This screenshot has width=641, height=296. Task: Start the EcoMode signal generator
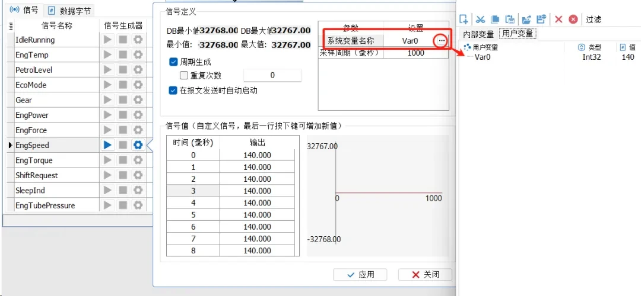[x=107, y=85]
